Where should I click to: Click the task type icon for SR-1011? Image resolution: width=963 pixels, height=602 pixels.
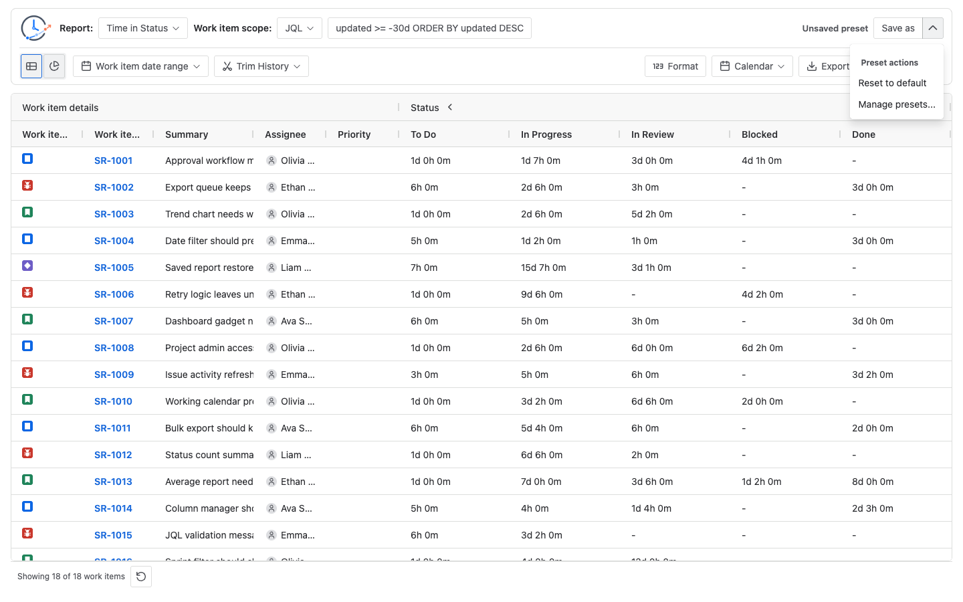point(27,426)
